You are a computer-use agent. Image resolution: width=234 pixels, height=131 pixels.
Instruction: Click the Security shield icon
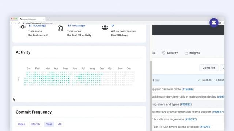pos(164,53)
